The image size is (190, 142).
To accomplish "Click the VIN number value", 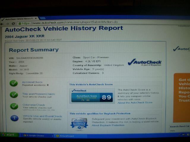I will coord(30,58).
